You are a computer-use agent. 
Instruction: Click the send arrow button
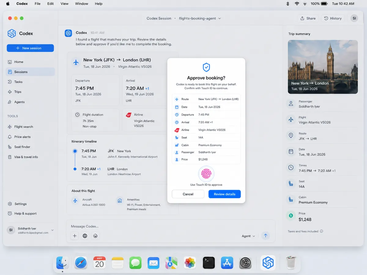(265, 236)
